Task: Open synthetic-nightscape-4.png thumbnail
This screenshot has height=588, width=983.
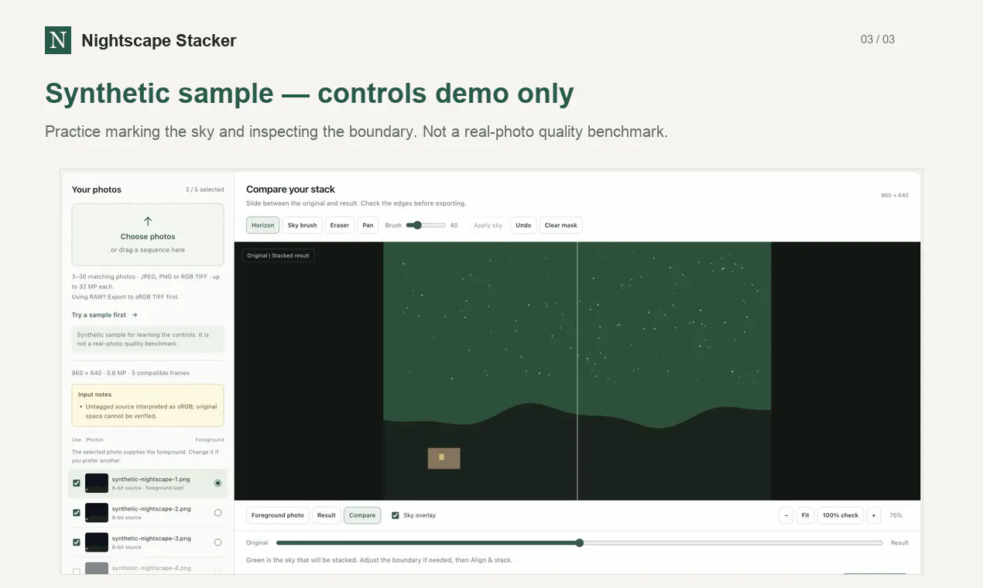Action: (x=97, y=569)
